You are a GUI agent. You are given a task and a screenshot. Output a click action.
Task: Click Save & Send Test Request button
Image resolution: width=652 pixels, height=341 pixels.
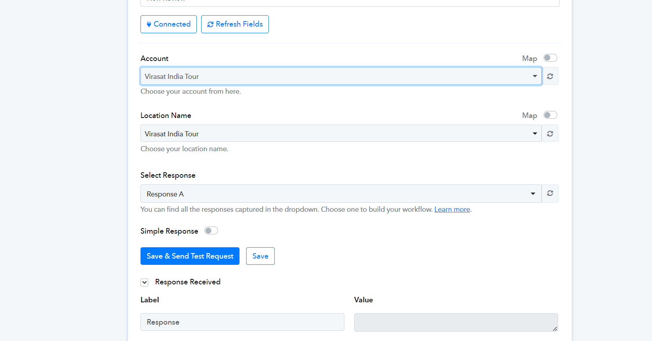pos(190,256)
